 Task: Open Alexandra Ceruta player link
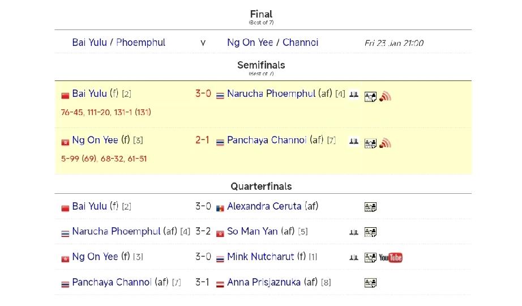(x=264, y=206)
